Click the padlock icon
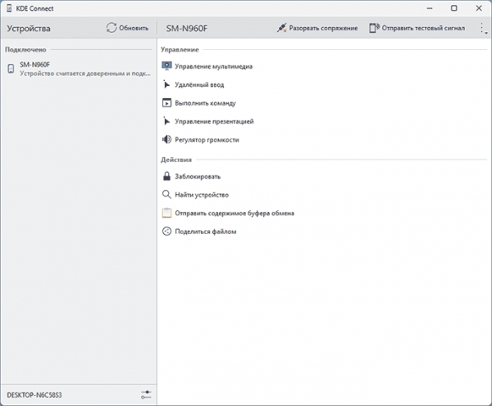This screenshot has height=406, width=492. click(x=166, y=176)
